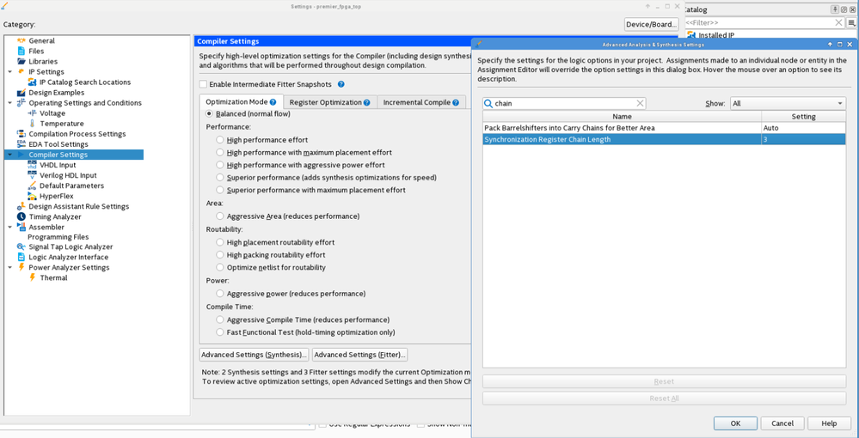Select Balanced (normal flow) option
Viewport: 859px width, 438px height.
(209, 114)
